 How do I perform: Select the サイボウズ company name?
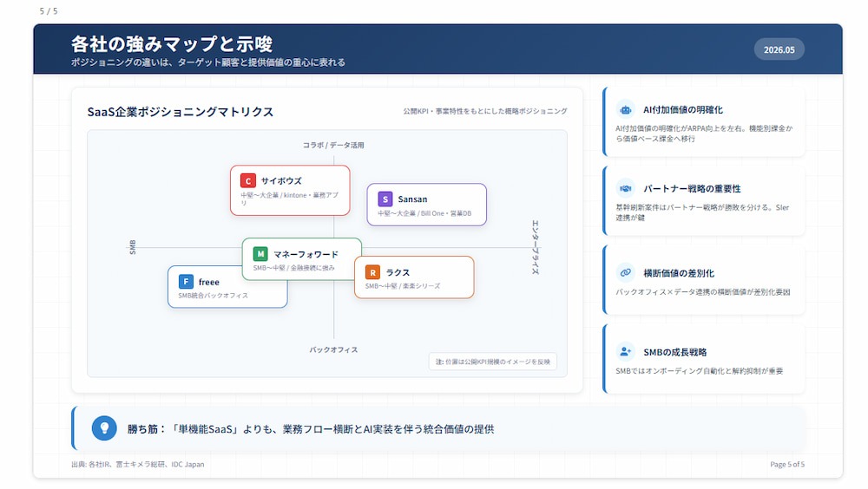coord(281,181)
